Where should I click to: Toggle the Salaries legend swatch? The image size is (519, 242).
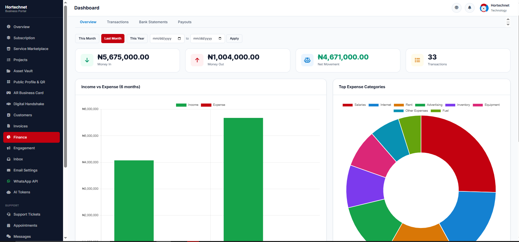pyautogui.click(x=348, y=105)
